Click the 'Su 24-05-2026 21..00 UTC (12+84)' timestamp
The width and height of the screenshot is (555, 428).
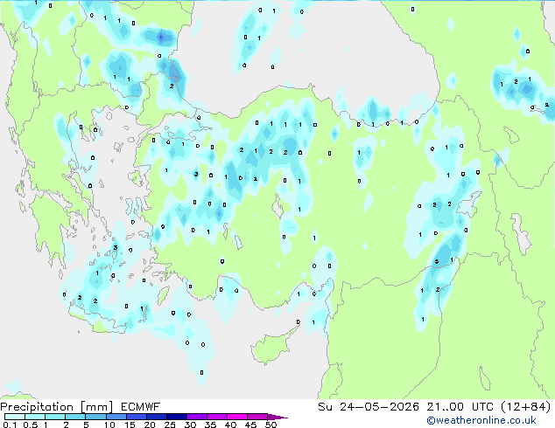click(434, 406)
